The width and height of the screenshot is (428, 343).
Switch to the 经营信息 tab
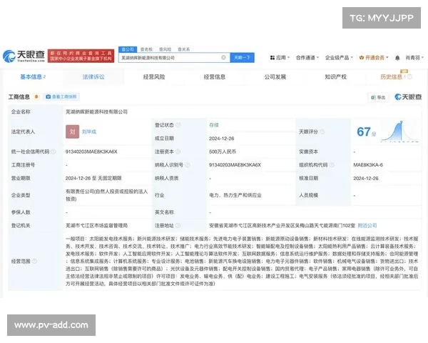215,77
